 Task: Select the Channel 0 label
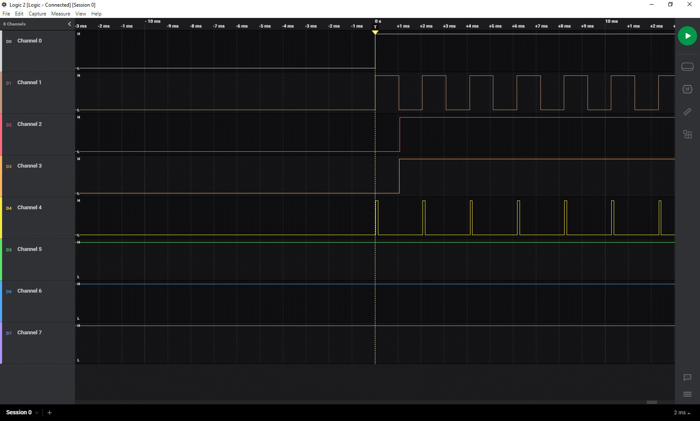tap(30, 41)
